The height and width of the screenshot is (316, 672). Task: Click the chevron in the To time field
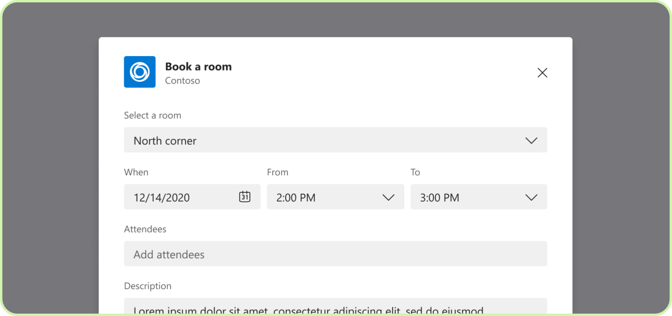[x=531, y=197]
